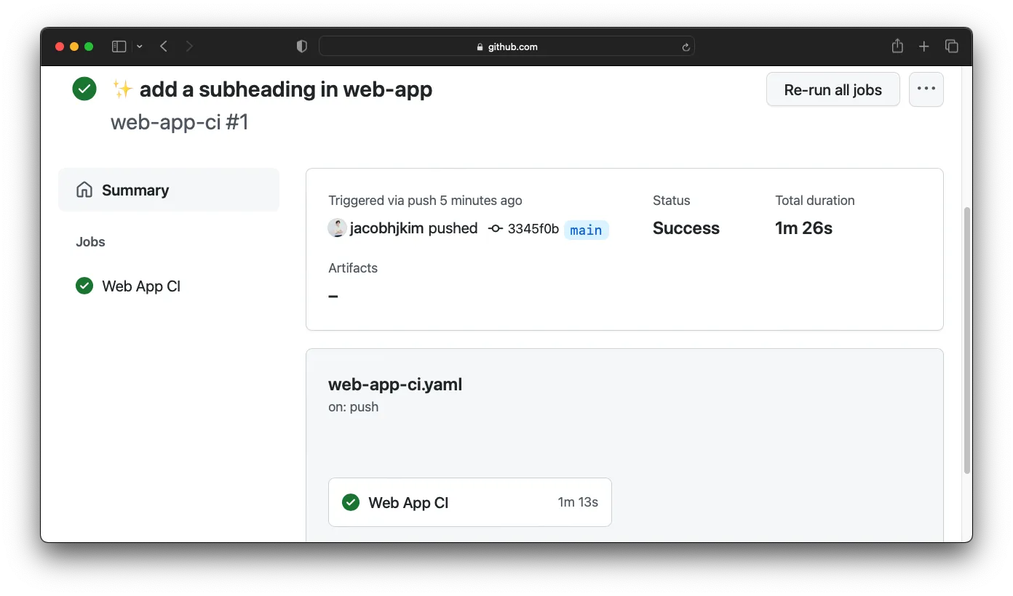Open the Summary home icon in sidebar
Screen dimensions: 1013x596
point(84,190)
